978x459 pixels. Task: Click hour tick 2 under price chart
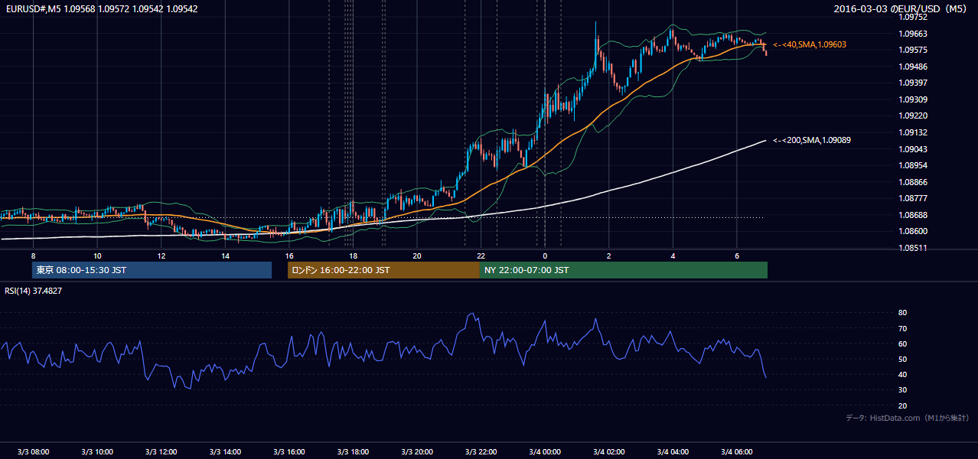click(x=609, y=256)
